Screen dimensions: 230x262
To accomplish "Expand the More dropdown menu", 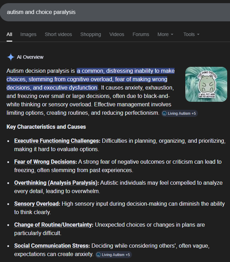I will 165,34.
